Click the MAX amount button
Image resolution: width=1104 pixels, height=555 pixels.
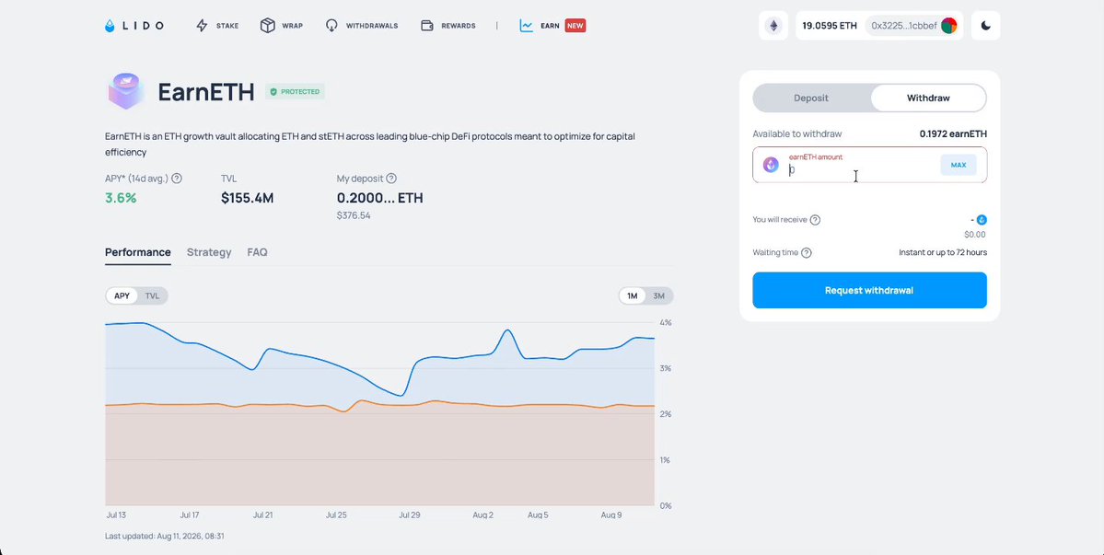[959, 165]
